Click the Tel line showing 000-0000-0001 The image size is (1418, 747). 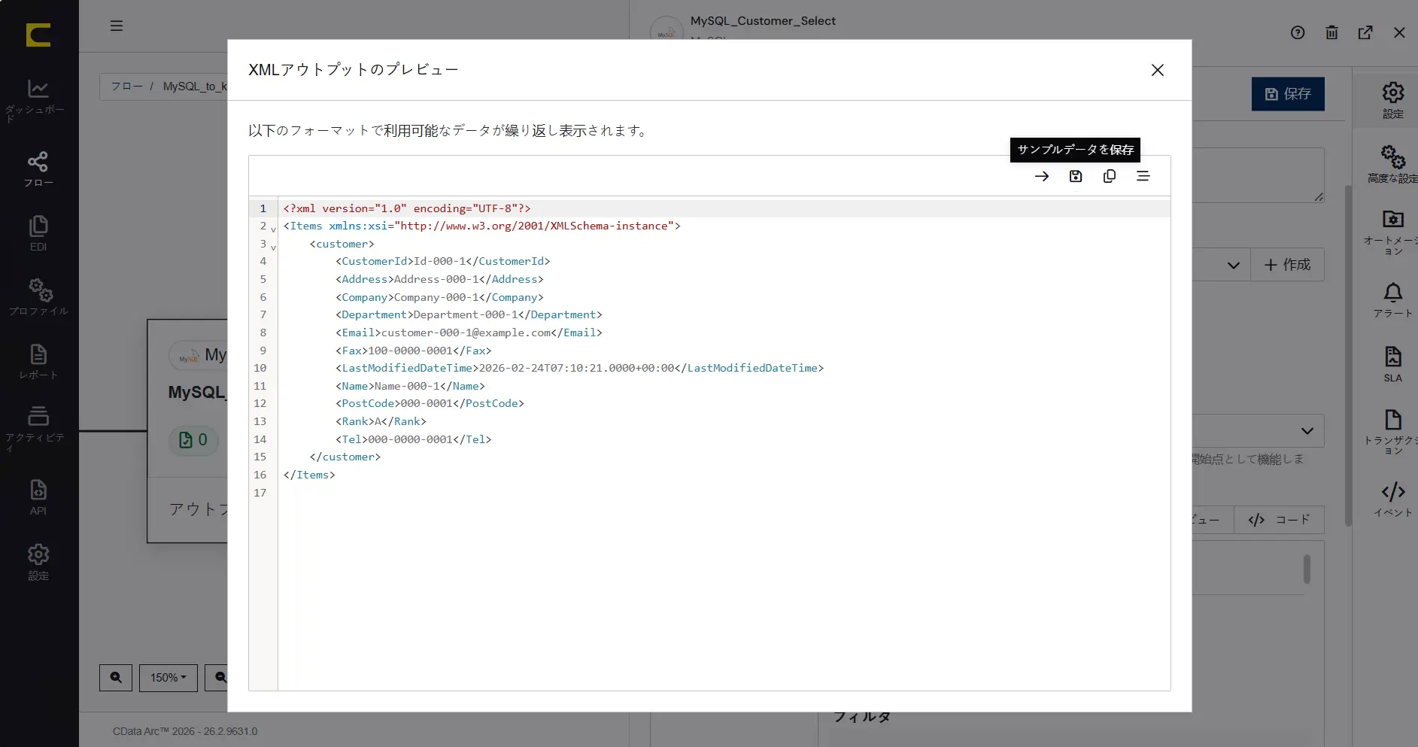[x=414, y=439]
